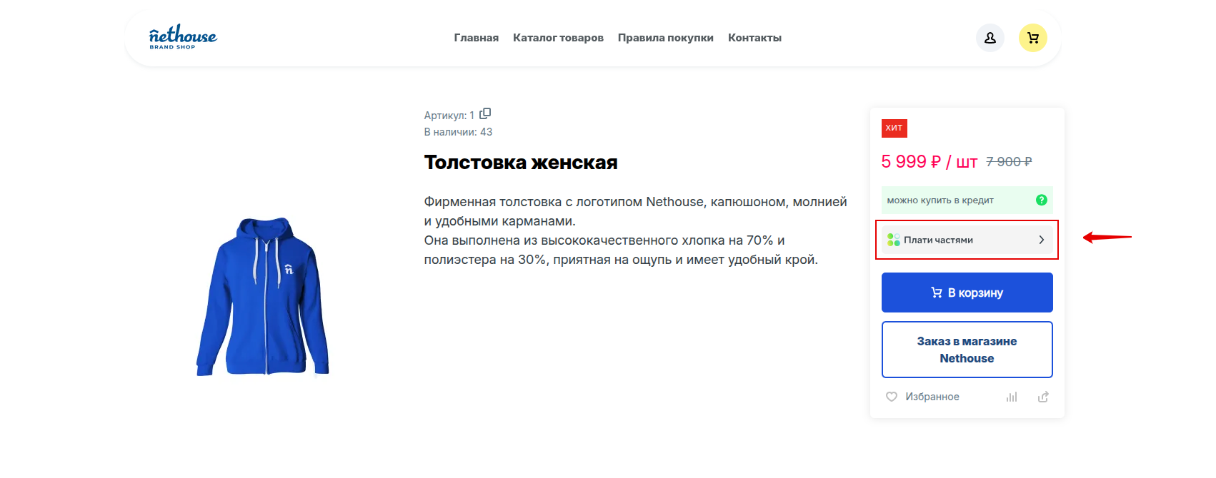
Task: Open the Каталог товаров menu item
Action: point(558,38)
